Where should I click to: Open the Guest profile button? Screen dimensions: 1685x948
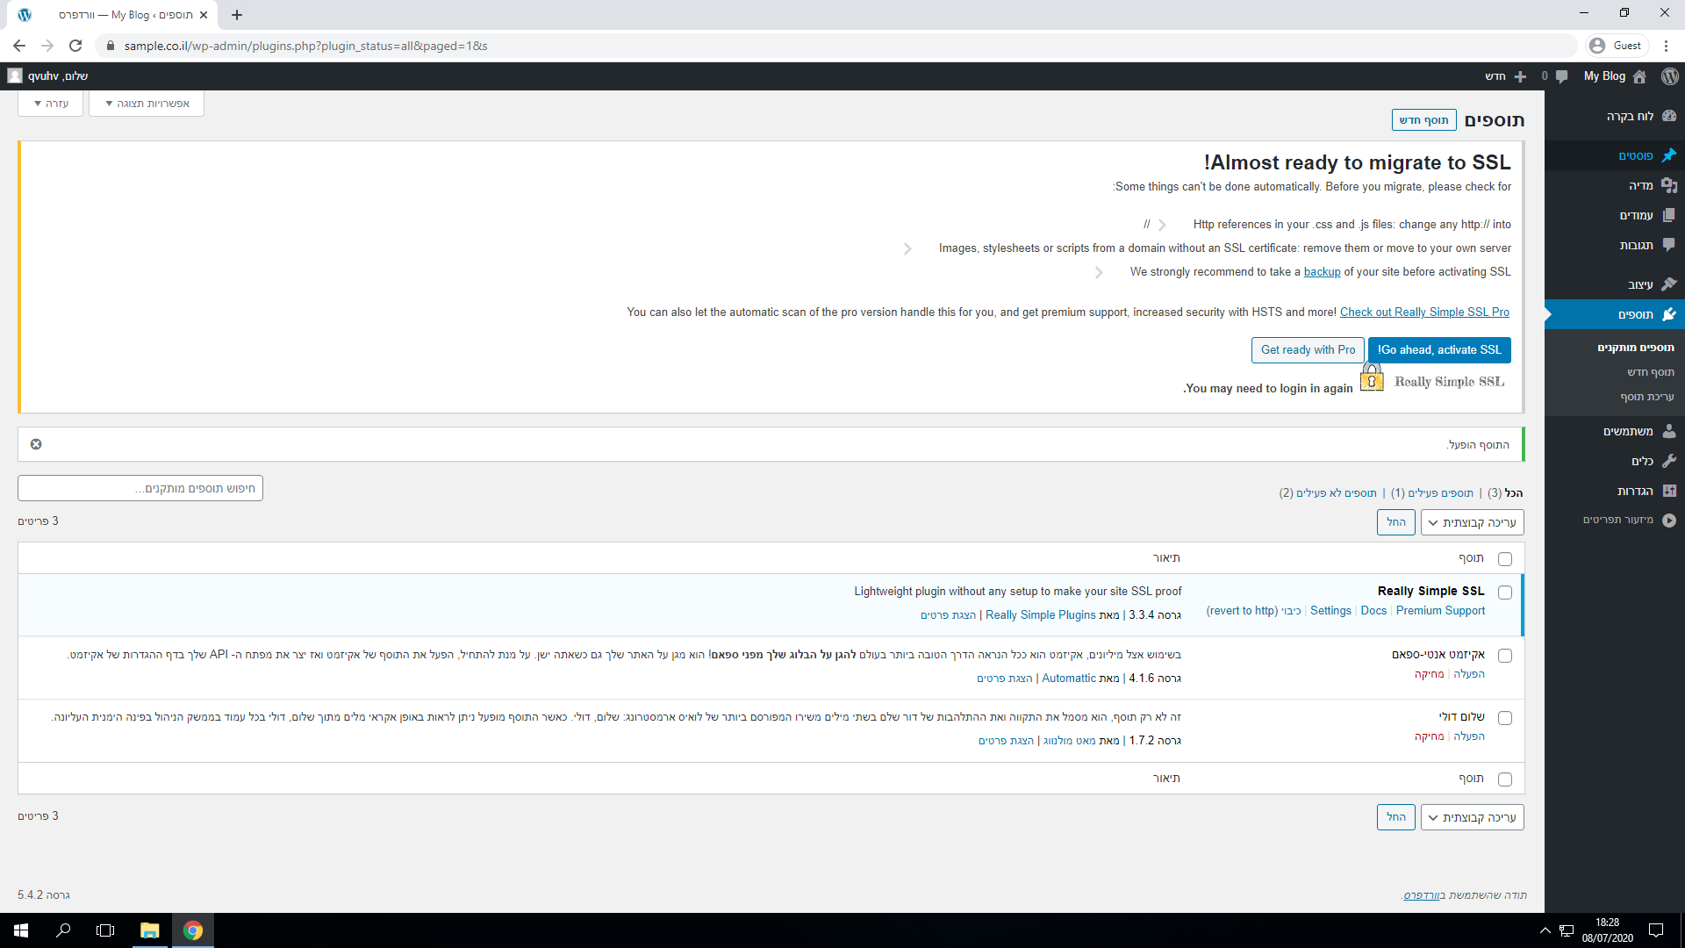tap(1617, 46)
